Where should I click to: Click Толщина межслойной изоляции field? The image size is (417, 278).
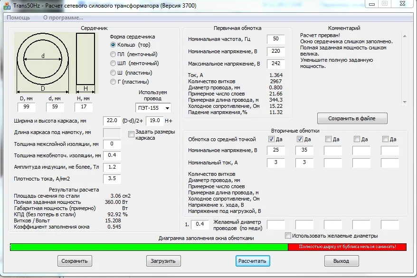click(112, 144)
